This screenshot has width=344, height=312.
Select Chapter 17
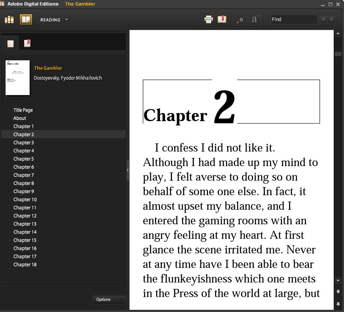point(25,256)
